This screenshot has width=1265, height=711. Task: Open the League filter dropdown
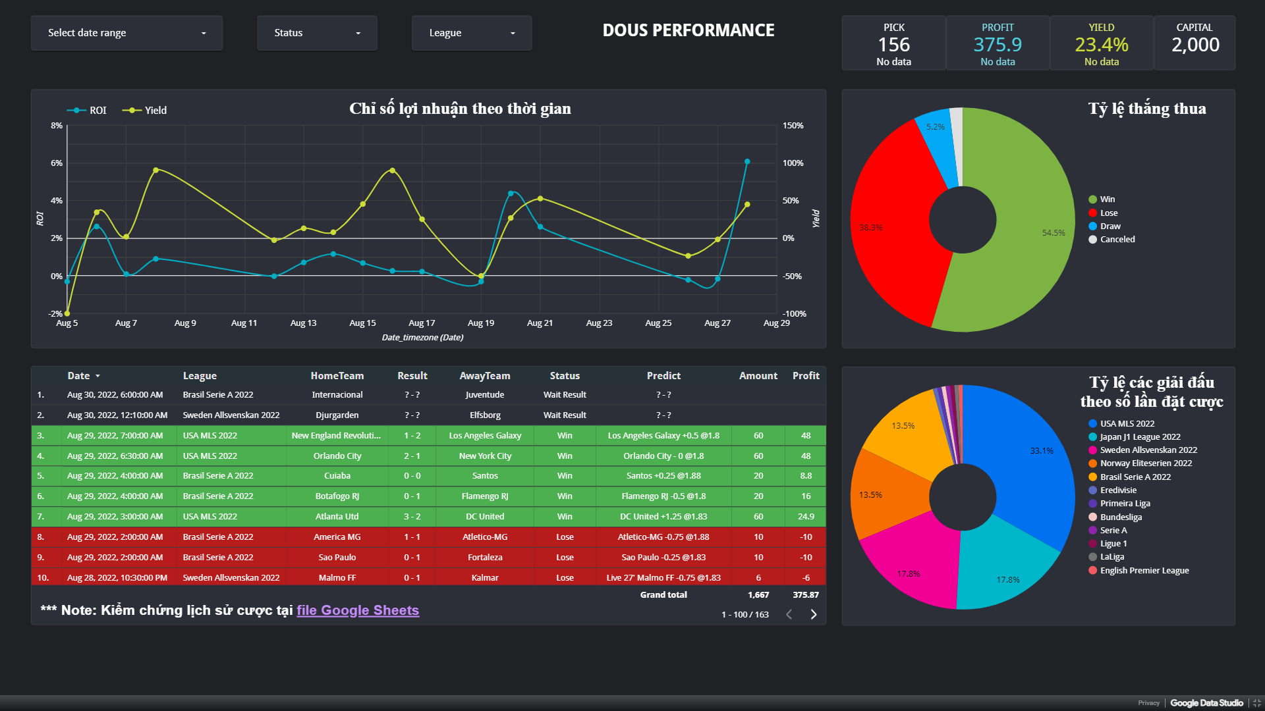(471, 33)
